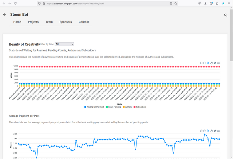Screen dimensions: 233x159
Task: Click the blog back arrow beside Steem Bot
Action: tap(4, 15)
